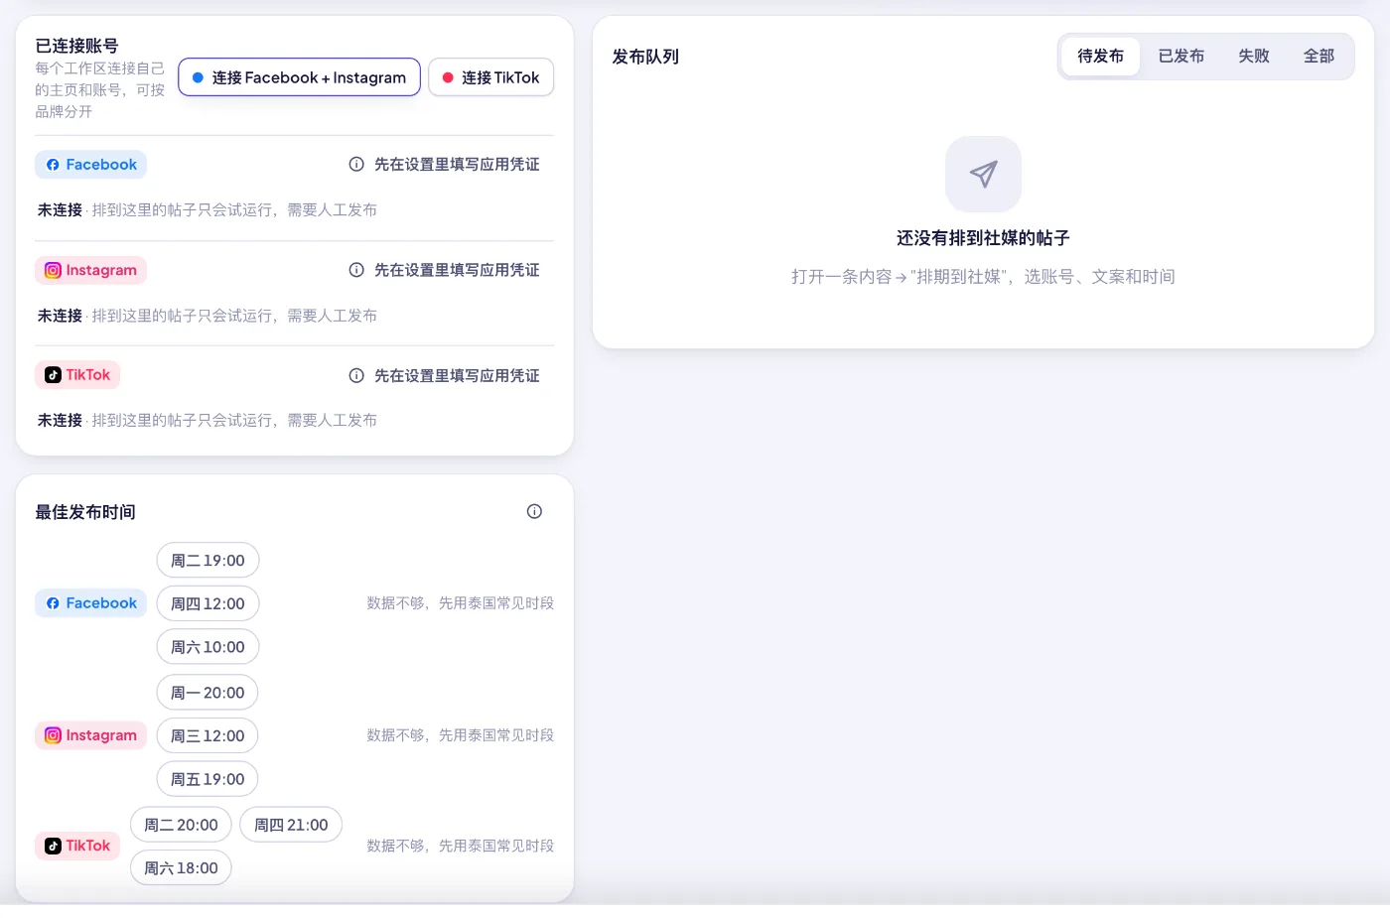
Task: Select the TikTok 周二 20:00 time chip
Action: 181,825
